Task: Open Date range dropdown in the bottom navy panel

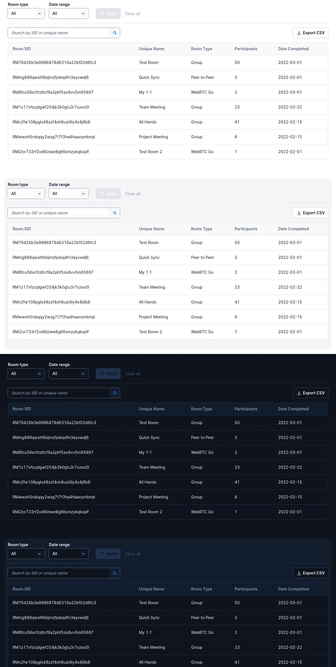Action: tap(69, 554)
